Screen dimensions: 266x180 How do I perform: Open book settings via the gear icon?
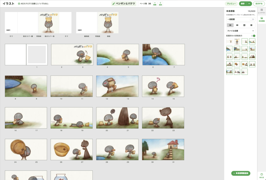pyautogui.click(x=19, y=4)
